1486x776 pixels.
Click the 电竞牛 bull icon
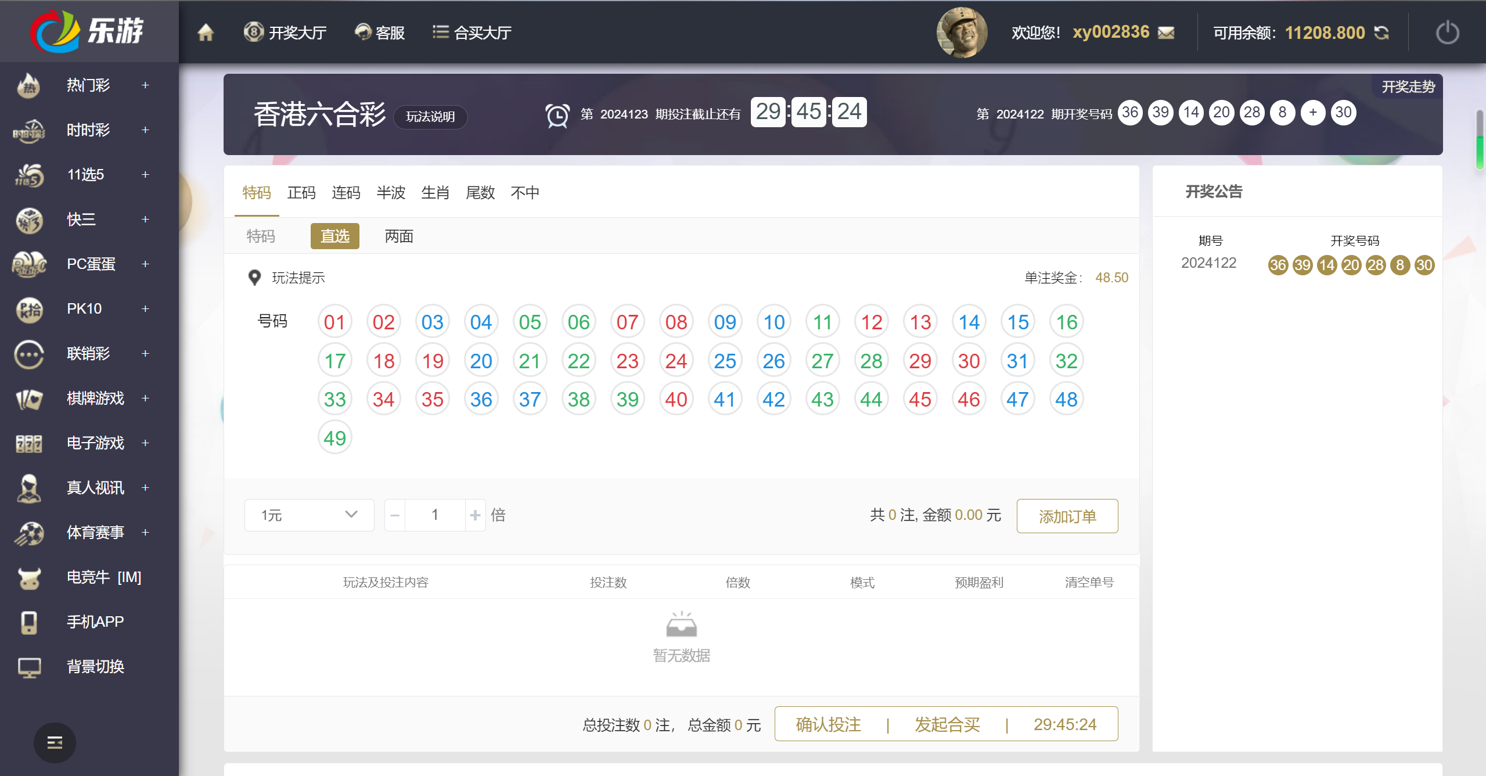[28, 577]
